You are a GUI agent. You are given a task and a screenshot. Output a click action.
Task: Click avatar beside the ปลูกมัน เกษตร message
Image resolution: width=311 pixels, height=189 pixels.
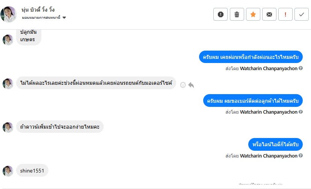[8, 40]
